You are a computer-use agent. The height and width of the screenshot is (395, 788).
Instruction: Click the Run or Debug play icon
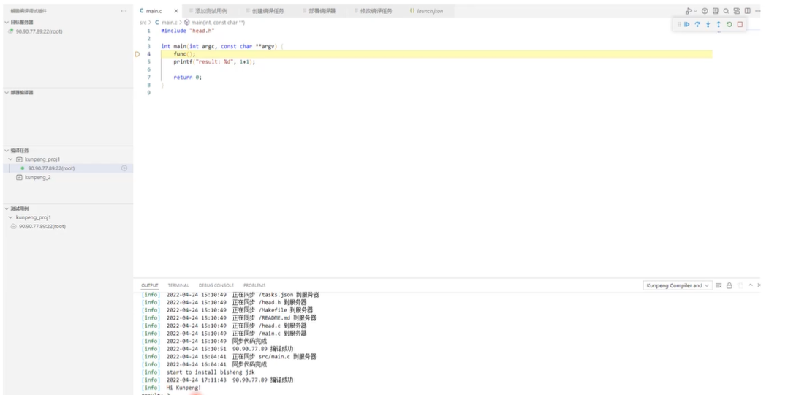tap(689, 10)
